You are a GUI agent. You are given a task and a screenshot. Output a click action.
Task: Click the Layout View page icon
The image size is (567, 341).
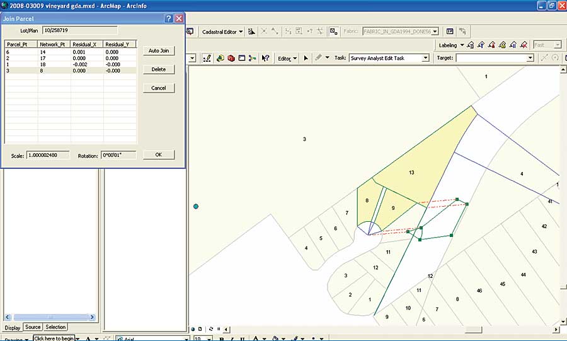coord(200,329)
